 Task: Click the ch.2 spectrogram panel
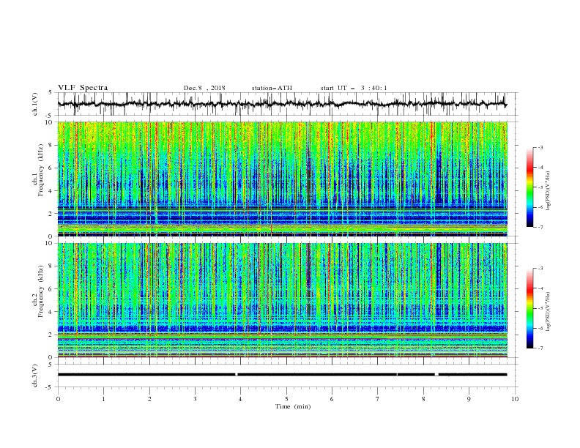[282, 300]
